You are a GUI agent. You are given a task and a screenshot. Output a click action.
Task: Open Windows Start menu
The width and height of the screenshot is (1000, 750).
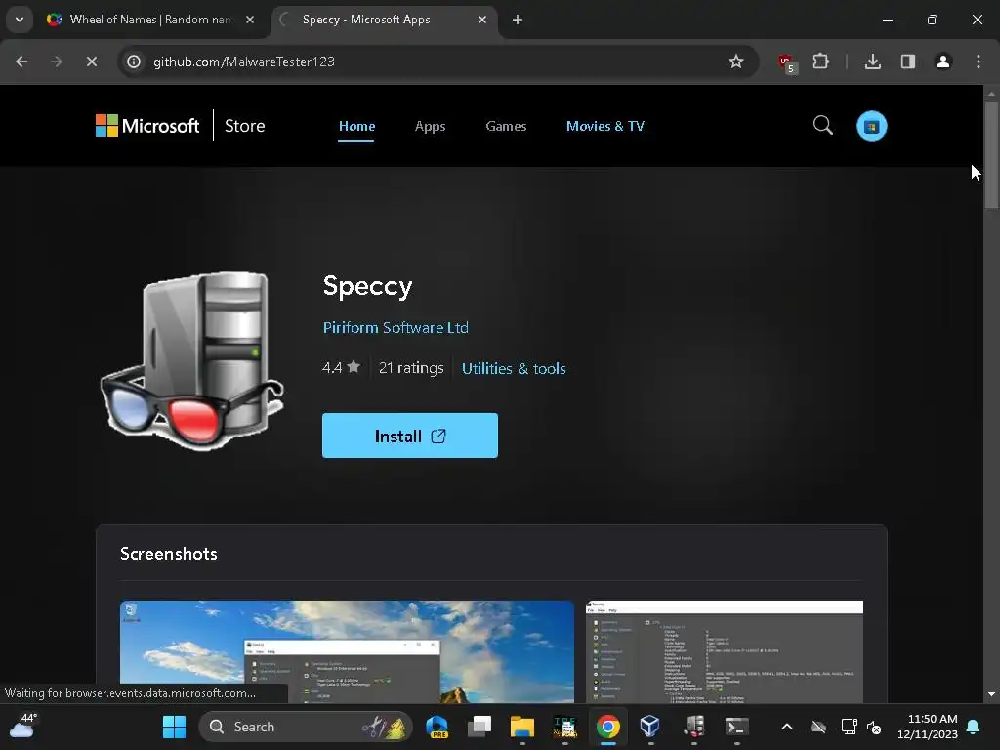tap(174, 727)
